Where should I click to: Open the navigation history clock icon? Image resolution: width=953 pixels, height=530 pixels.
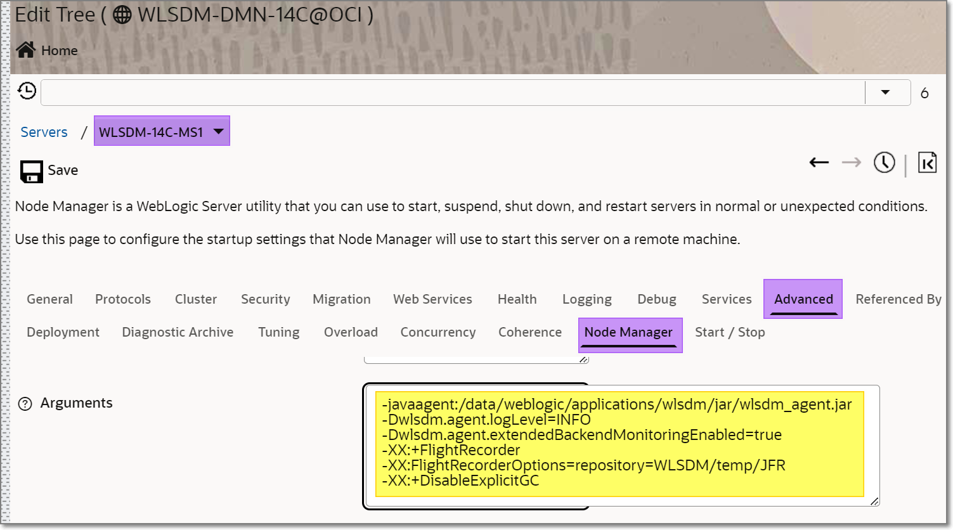tap(27, 91)
